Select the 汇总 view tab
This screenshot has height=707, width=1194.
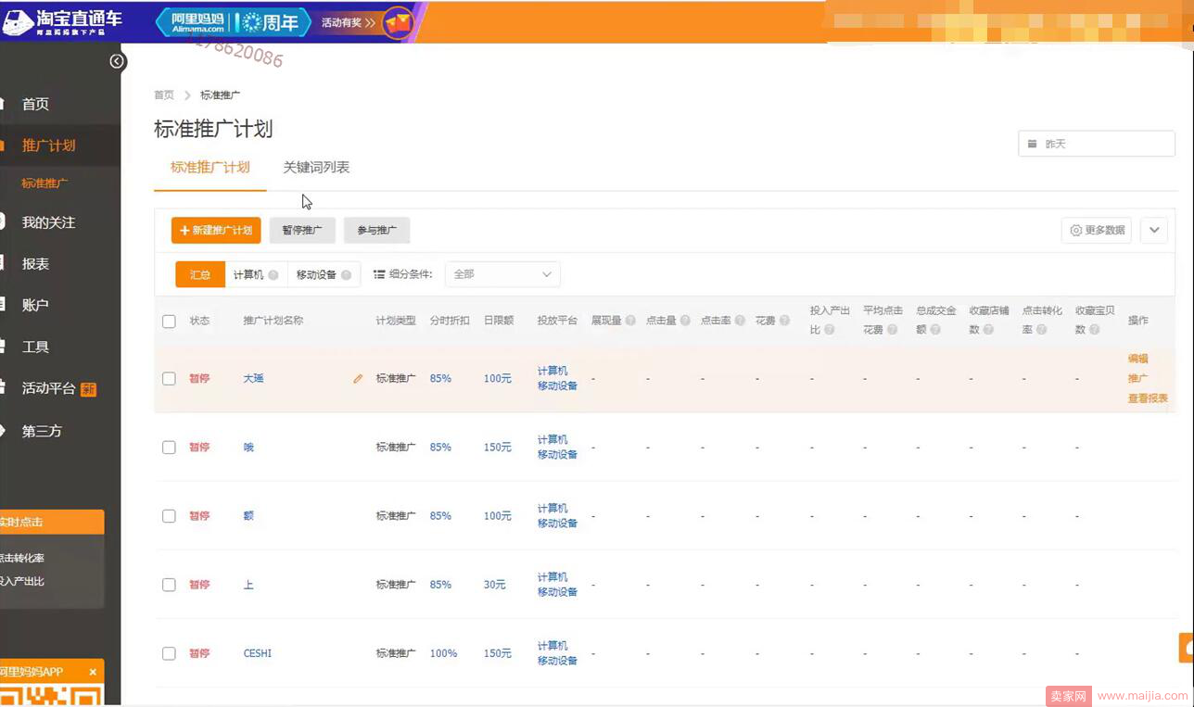(200, 274)
